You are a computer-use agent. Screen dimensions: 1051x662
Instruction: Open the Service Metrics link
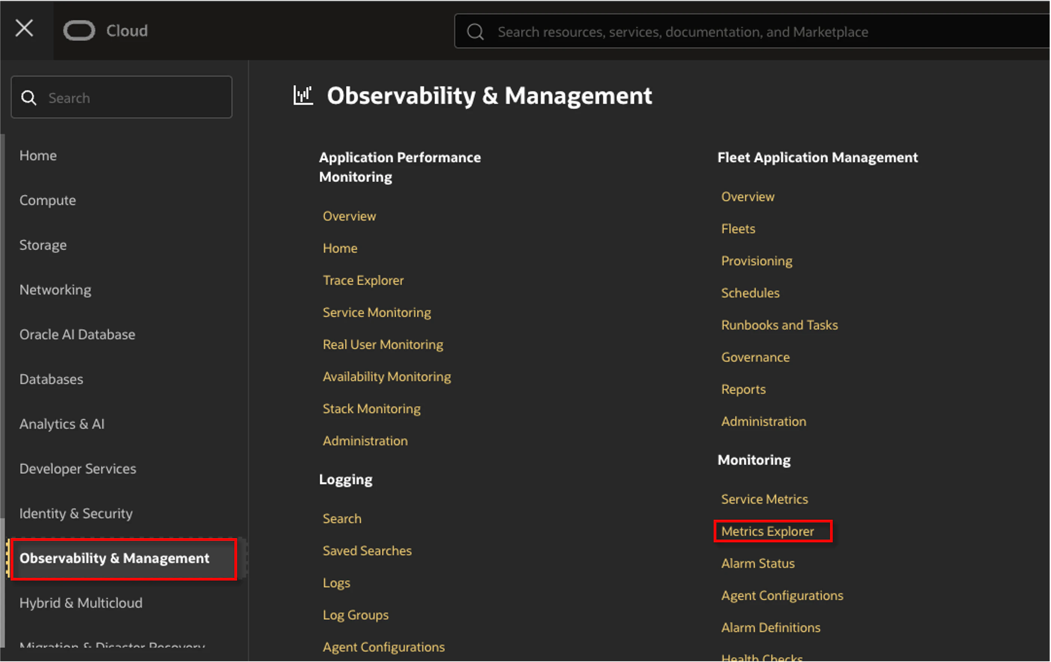pos(764,499)
